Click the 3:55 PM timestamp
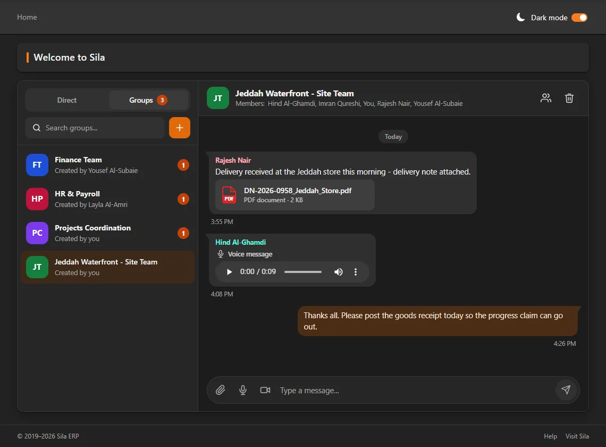 click(x=222, y=222)
